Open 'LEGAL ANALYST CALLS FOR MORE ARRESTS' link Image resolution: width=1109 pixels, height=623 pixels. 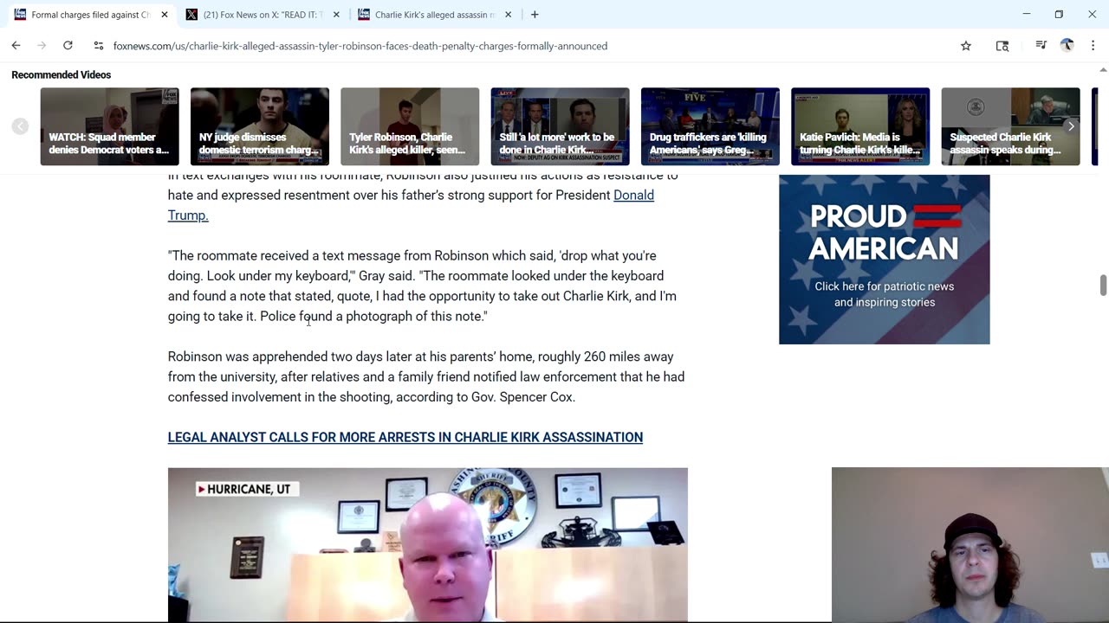tap(405, 437)
